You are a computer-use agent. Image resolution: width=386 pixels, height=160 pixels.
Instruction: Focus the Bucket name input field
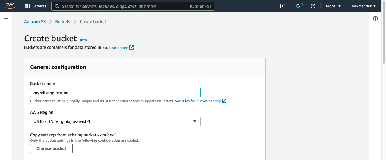point(115,93)
